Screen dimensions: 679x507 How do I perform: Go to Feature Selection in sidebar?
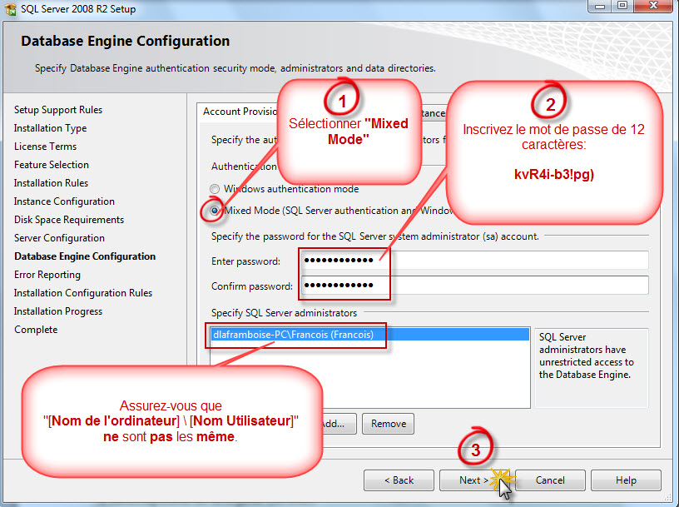coord(52,164)
